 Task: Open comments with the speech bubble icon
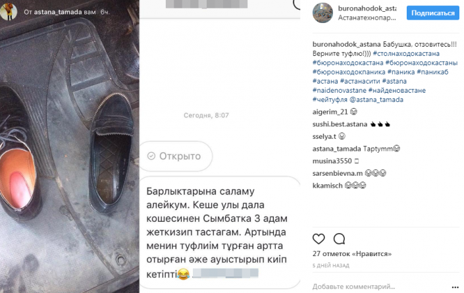pyautogui.click(x=339, y=238)
